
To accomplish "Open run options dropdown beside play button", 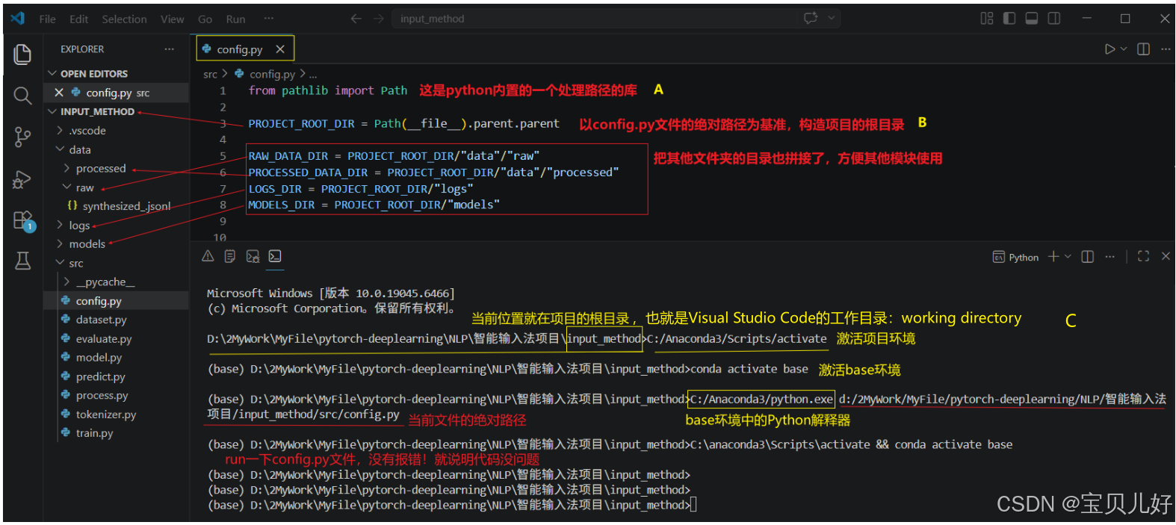I will pos(1124,49).
